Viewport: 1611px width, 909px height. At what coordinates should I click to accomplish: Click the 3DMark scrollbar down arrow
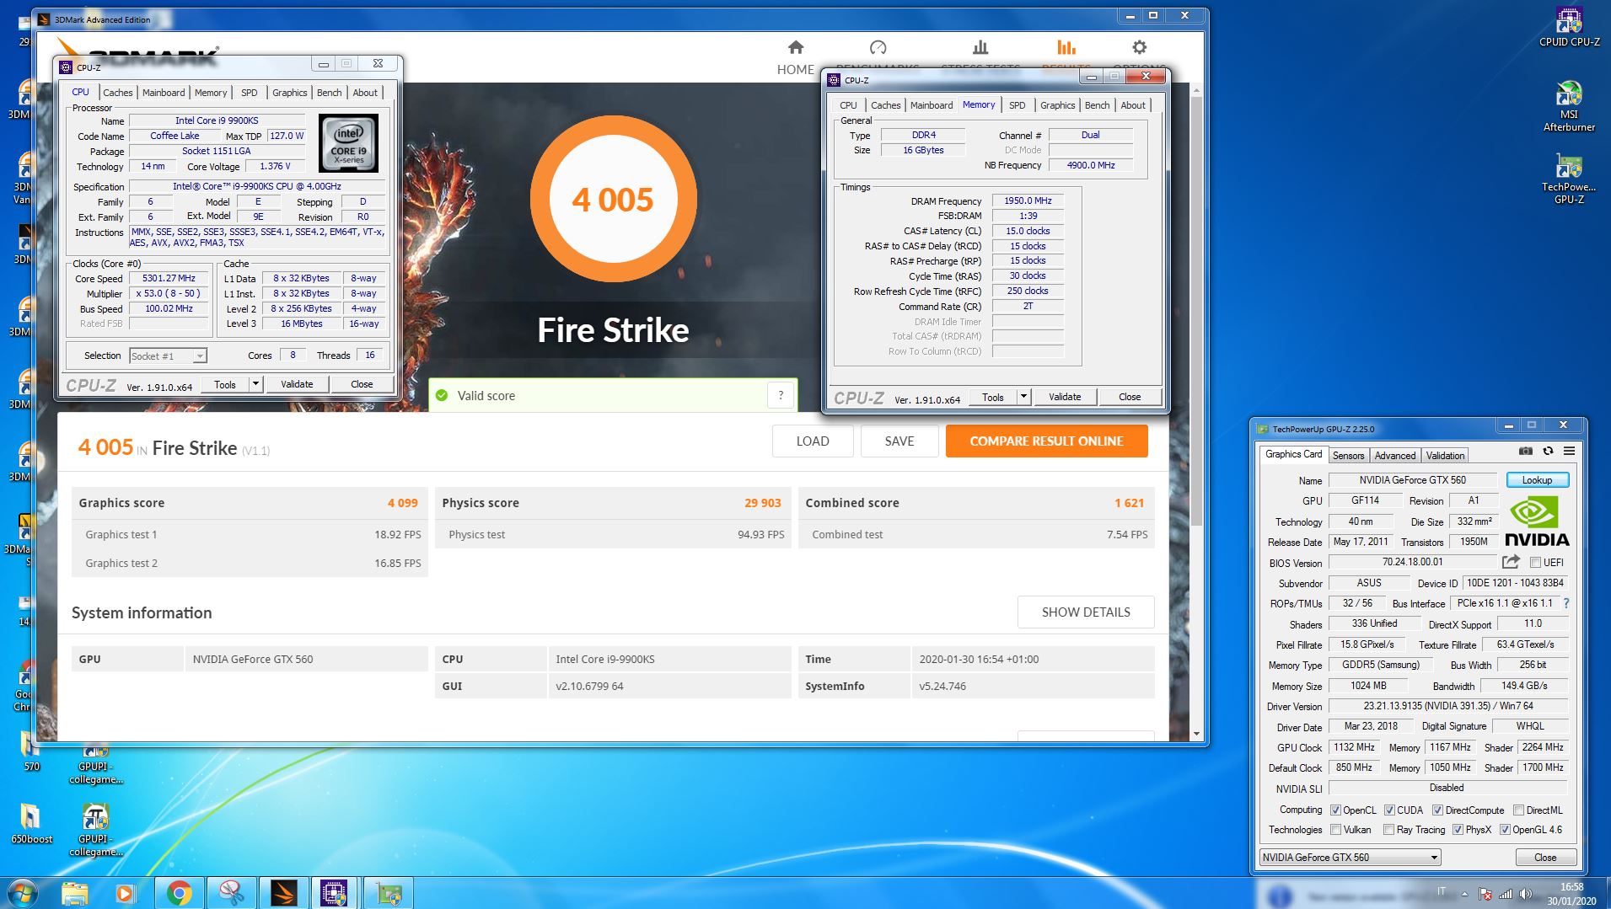tap(1195, 734)
